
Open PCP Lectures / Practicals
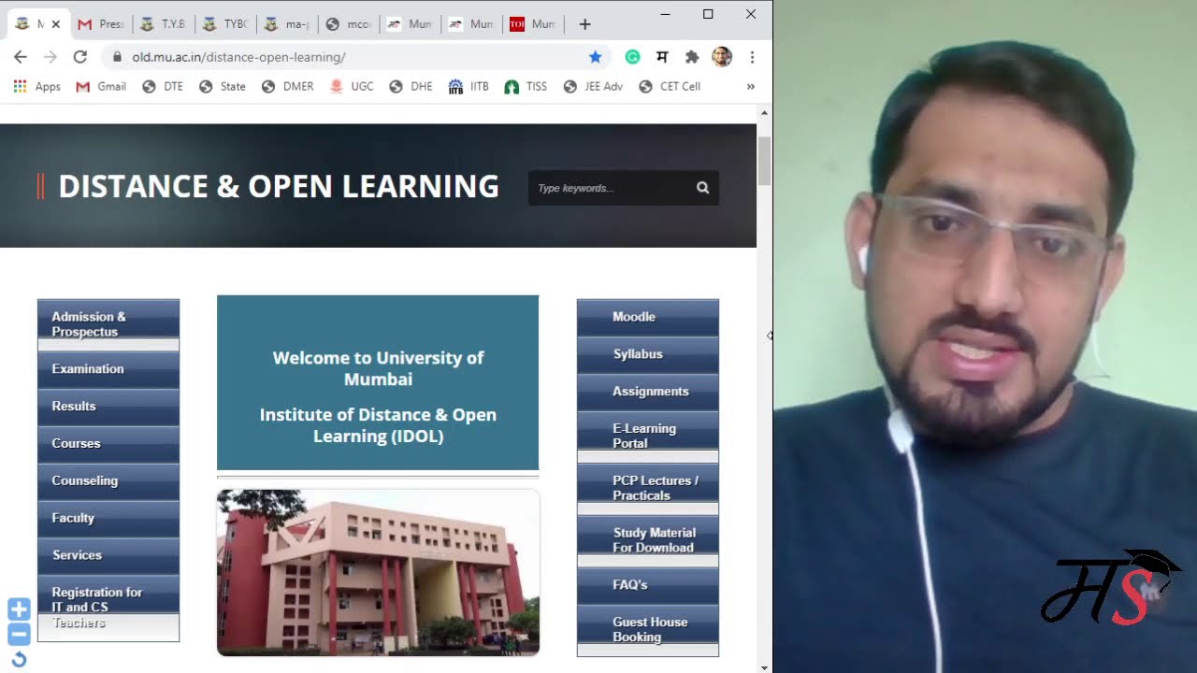[x=648, y=489]
